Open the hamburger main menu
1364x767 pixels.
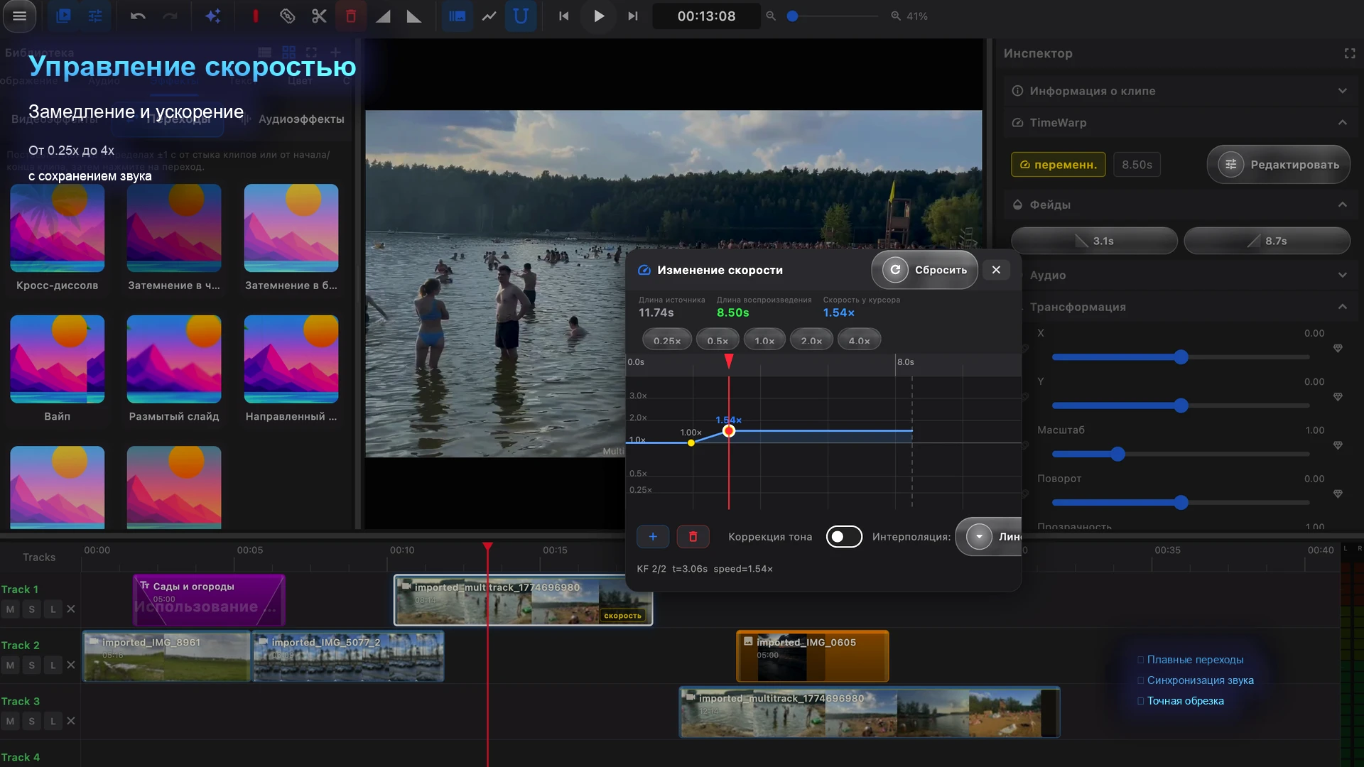click(19, 16)
